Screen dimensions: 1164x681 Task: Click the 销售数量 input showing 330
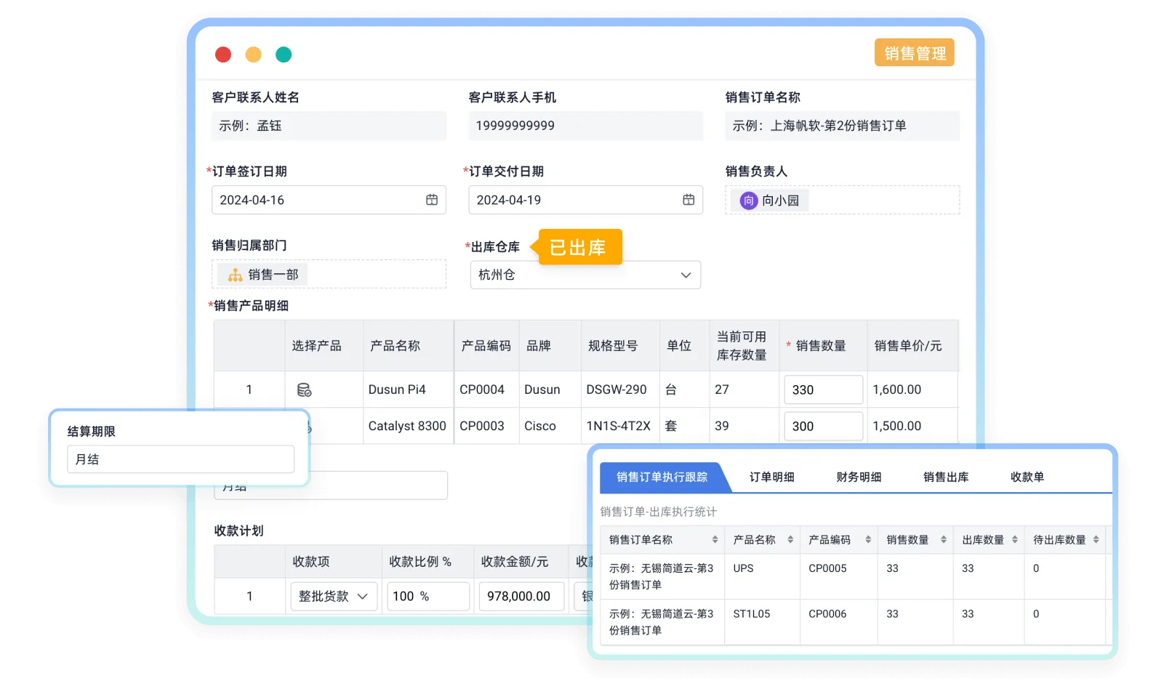pos(823,390)
